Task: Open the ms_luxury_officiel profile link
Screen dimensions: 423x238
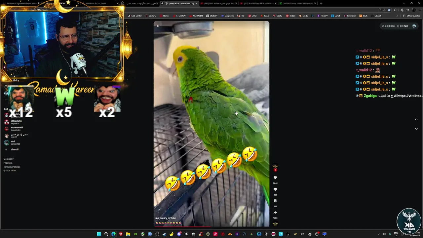Action: [166, 218]
